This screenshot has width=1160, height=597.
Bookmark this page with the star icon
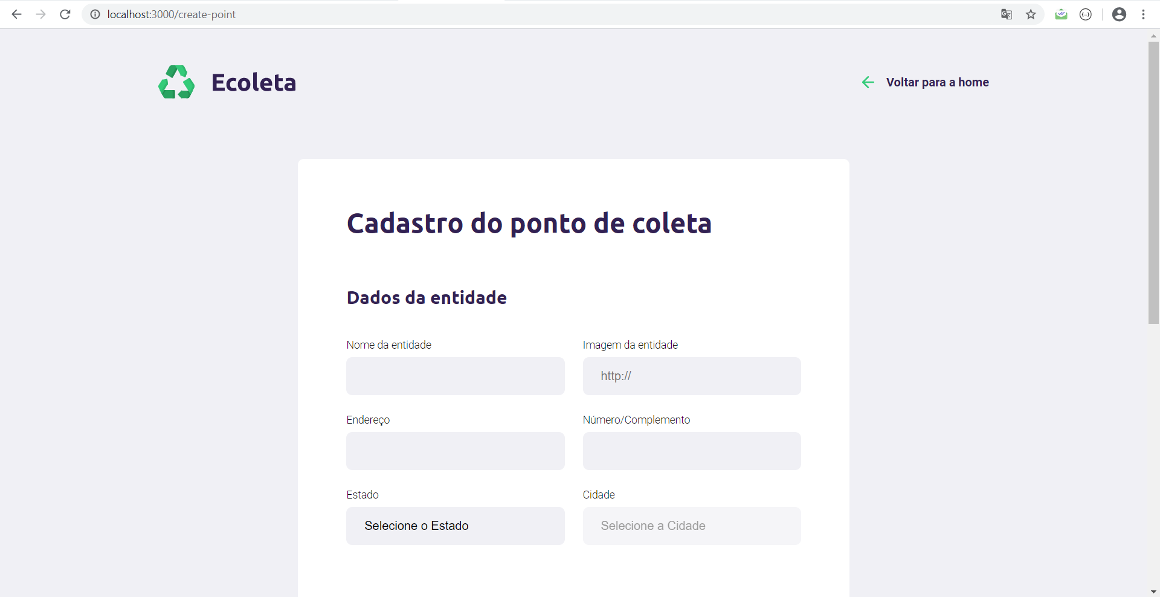point(1031,15)
